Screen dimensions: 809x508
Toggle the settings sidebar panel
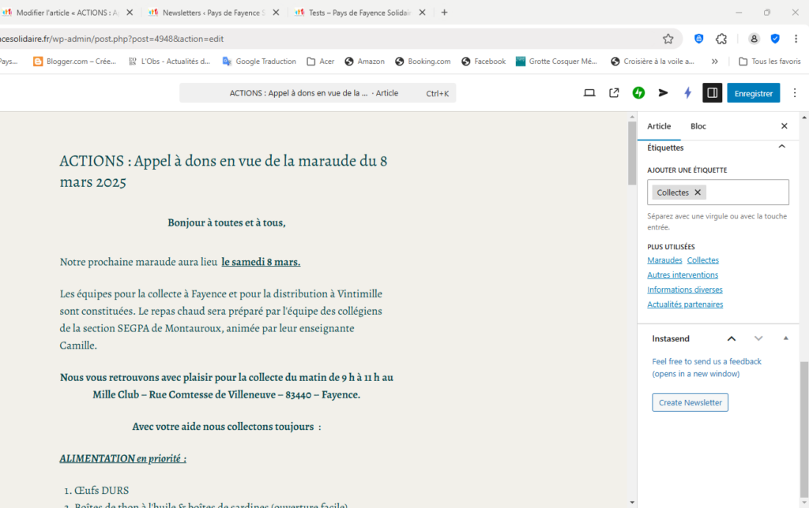tap(712, 93)
